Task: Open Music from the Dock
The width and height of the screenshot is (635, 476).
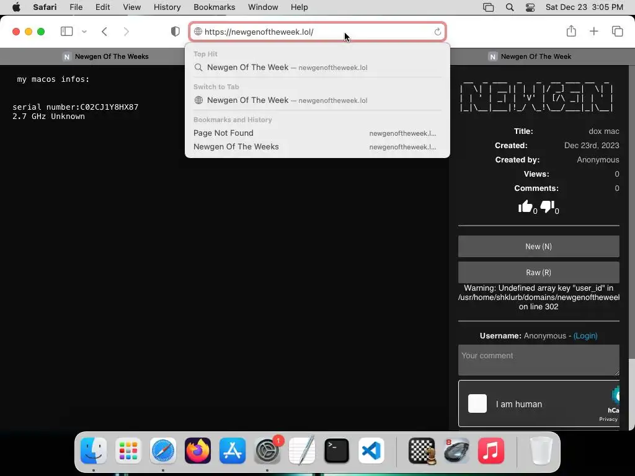Action: (491, 451)
